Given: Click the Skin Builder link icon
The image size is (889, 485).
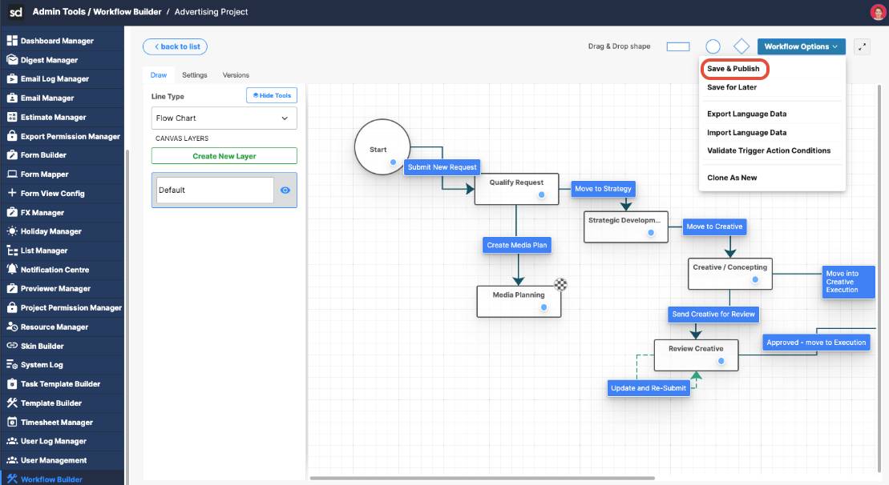Looking at the screenshot, I should click(x=12, y=346).
